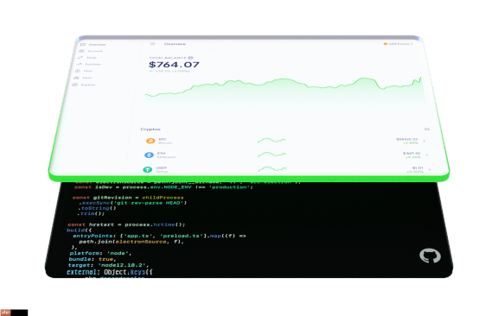Image resolution: width=498 pixels, height=316 pixels.
Task: Click the balance change percentage under the total
Action: [x=171, y=71]
